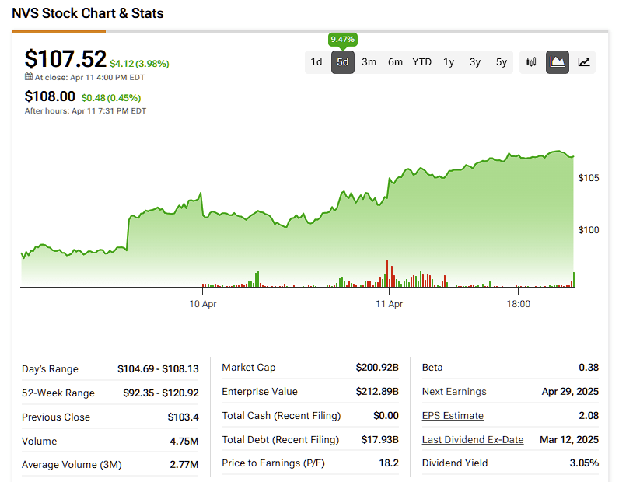Open the Next Earnings link
This screenshot has width=619, height=482.
click(454, 392)
